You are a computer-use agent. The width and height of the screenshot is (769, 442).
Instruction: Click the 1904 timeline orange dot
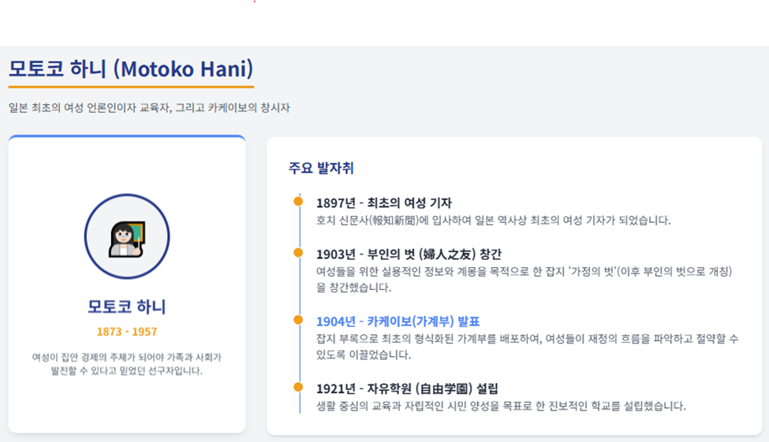coord(298,320)
